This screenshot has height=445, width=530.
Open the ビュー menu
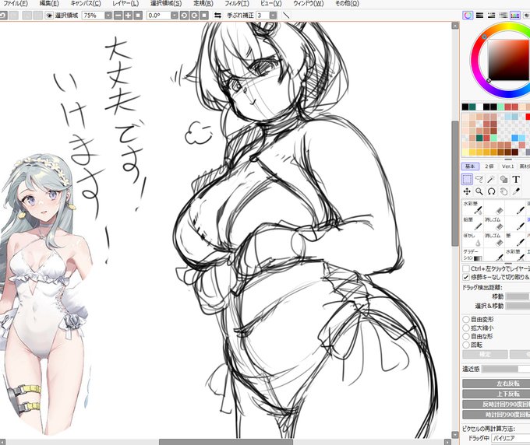coord(270,3)
